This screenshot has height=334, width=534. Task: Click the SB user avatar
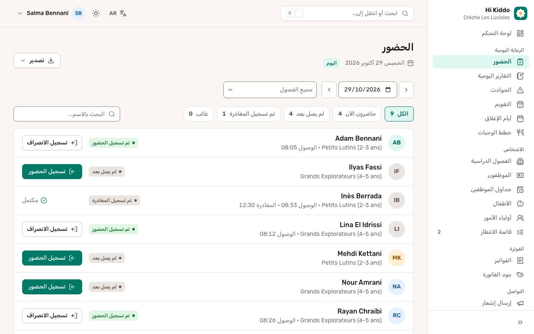78,13
